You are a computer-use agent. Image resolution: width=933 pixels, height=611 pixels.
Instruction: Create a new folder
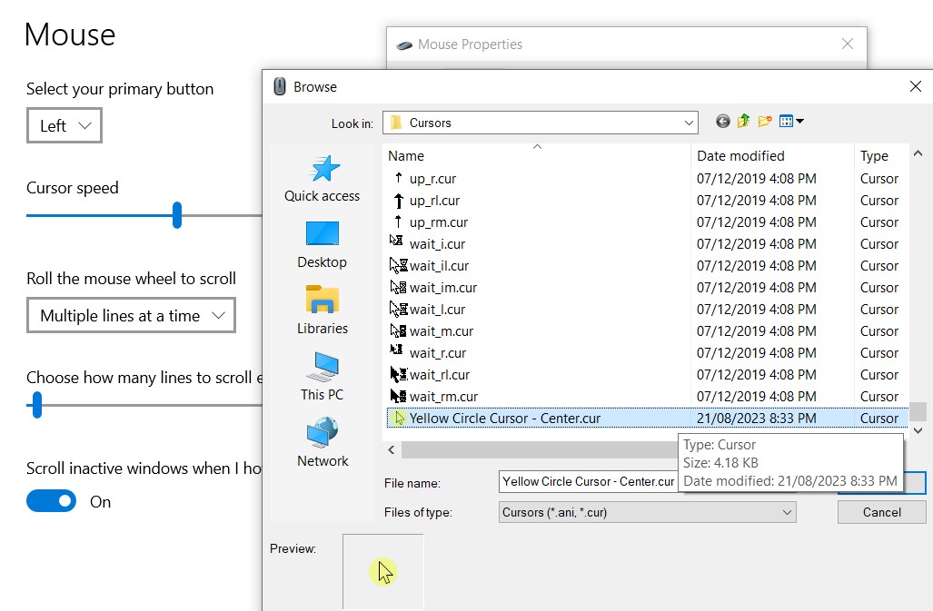click(765, 122)
